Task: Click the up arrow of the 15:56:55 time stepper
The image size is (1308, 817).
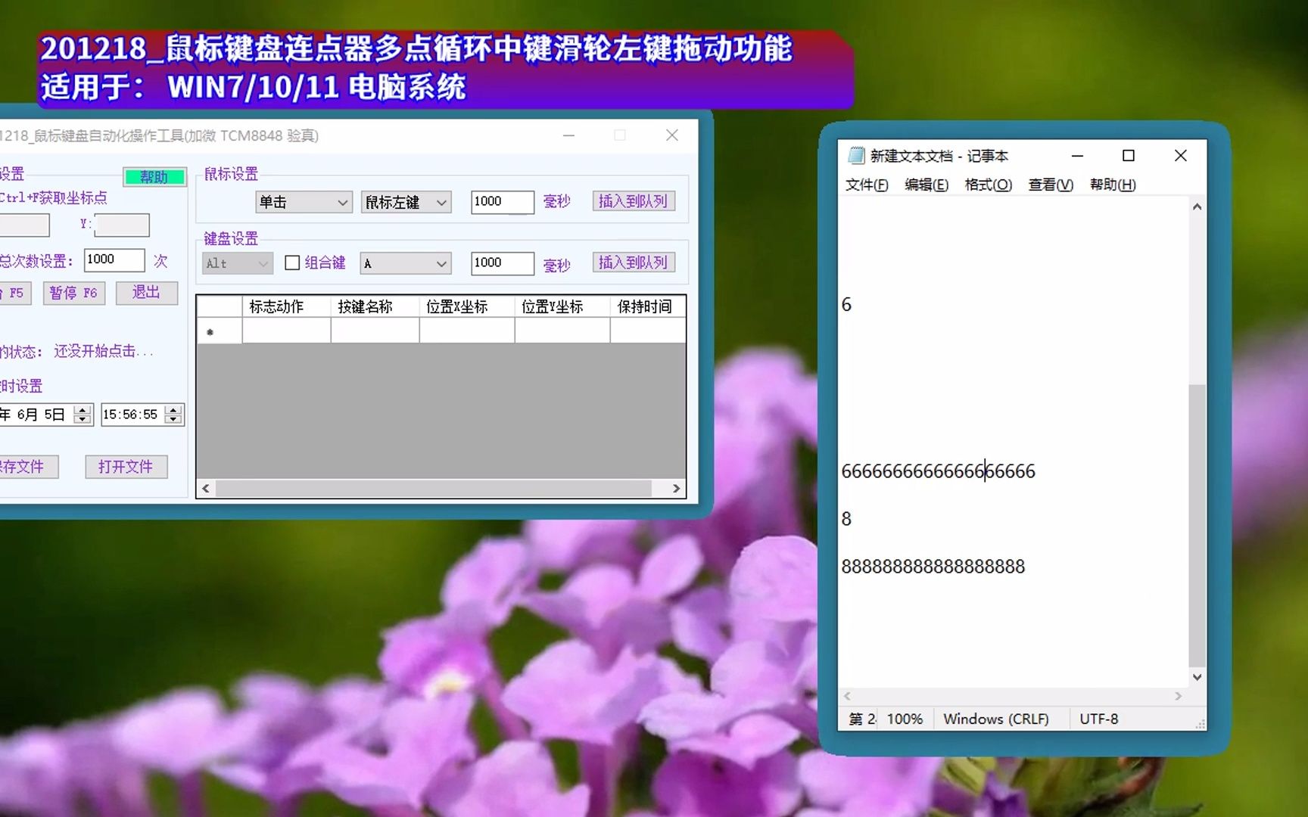Action: [x=174, y=409]
